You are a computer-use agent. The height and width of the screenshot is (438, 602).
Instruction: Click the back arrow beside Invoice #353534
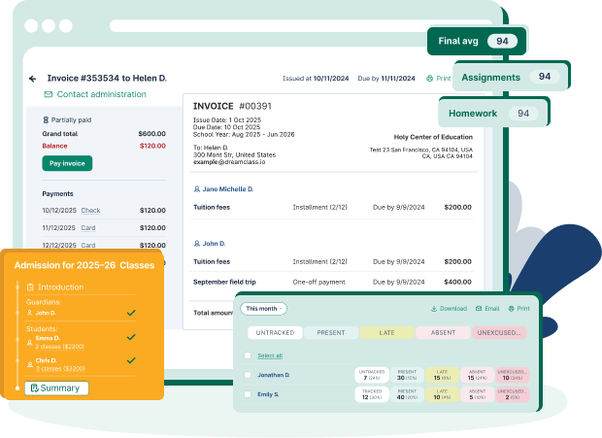[33, 79]
